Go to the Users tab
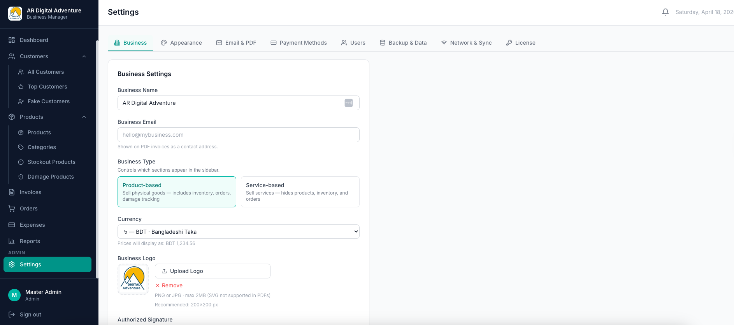The image size is (734, 325). (353, 43)
